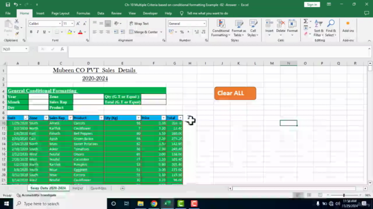Open Cell Styles gallery
Viewport: 373px width, 209px height.
pyautogui.click(x=253, y=28)
